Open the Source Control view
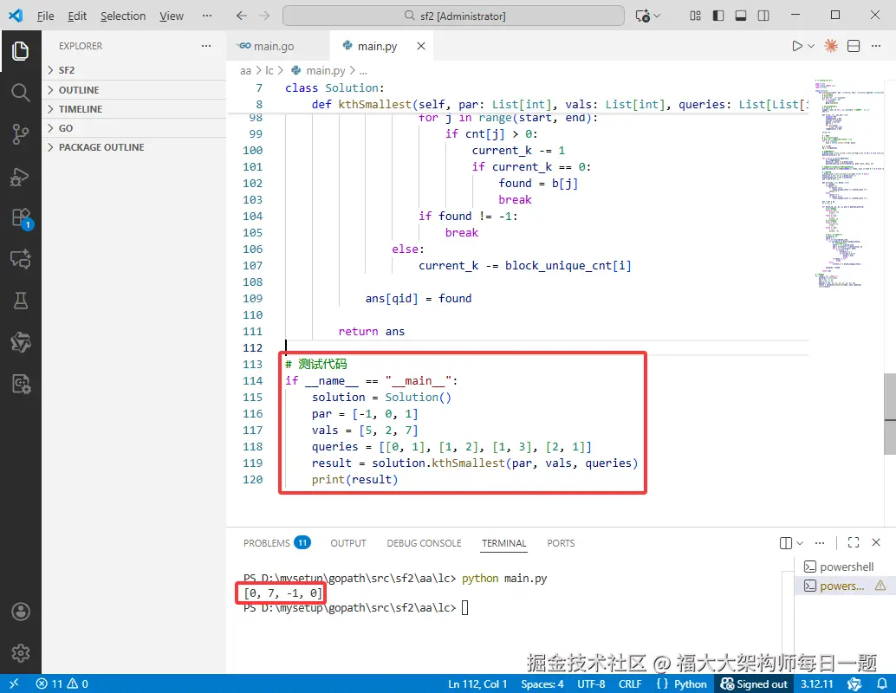896x693 pixels. pyautogui.click(x=21, y=134)
